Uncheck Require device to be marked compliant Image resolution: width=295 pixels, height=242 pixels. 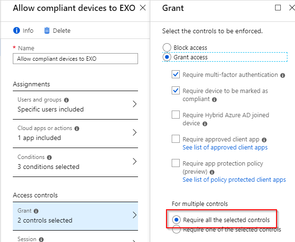176,91
